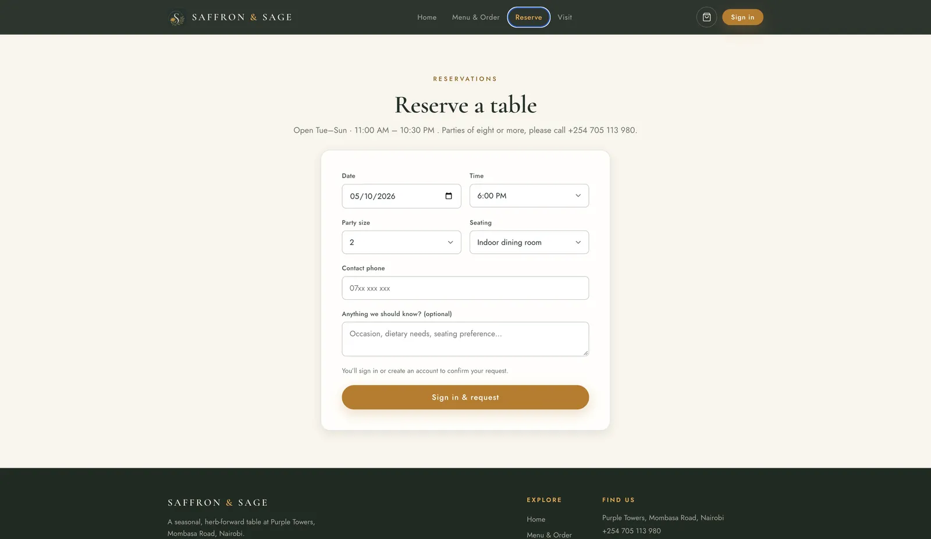
Task: Submit with Sign in & request button
Action: click(465, 397)
